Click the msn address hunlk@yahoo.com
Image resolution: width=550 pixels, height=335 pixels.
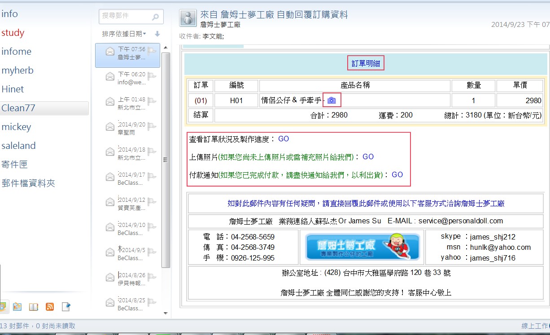tap(500, 247)
